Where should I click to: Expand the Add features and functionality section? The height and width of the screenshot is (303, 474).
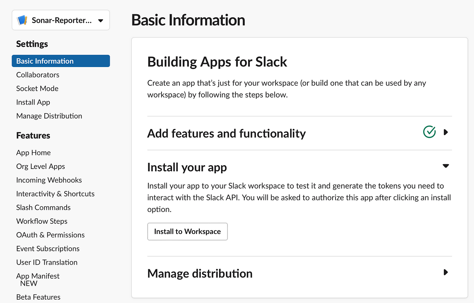[x=446, y=132]
